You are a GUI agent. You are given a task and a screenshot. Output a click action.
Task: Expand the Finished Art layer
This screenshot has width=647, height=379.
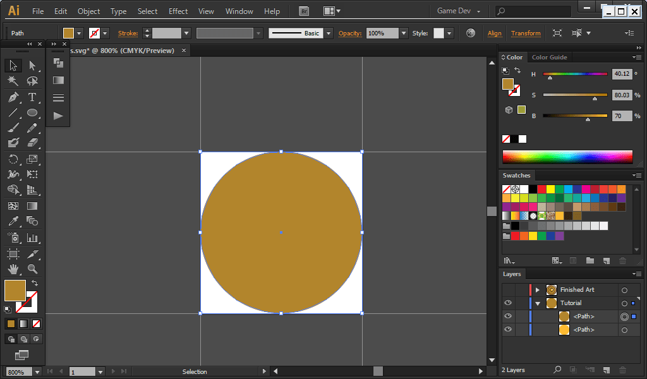[538, 290]
